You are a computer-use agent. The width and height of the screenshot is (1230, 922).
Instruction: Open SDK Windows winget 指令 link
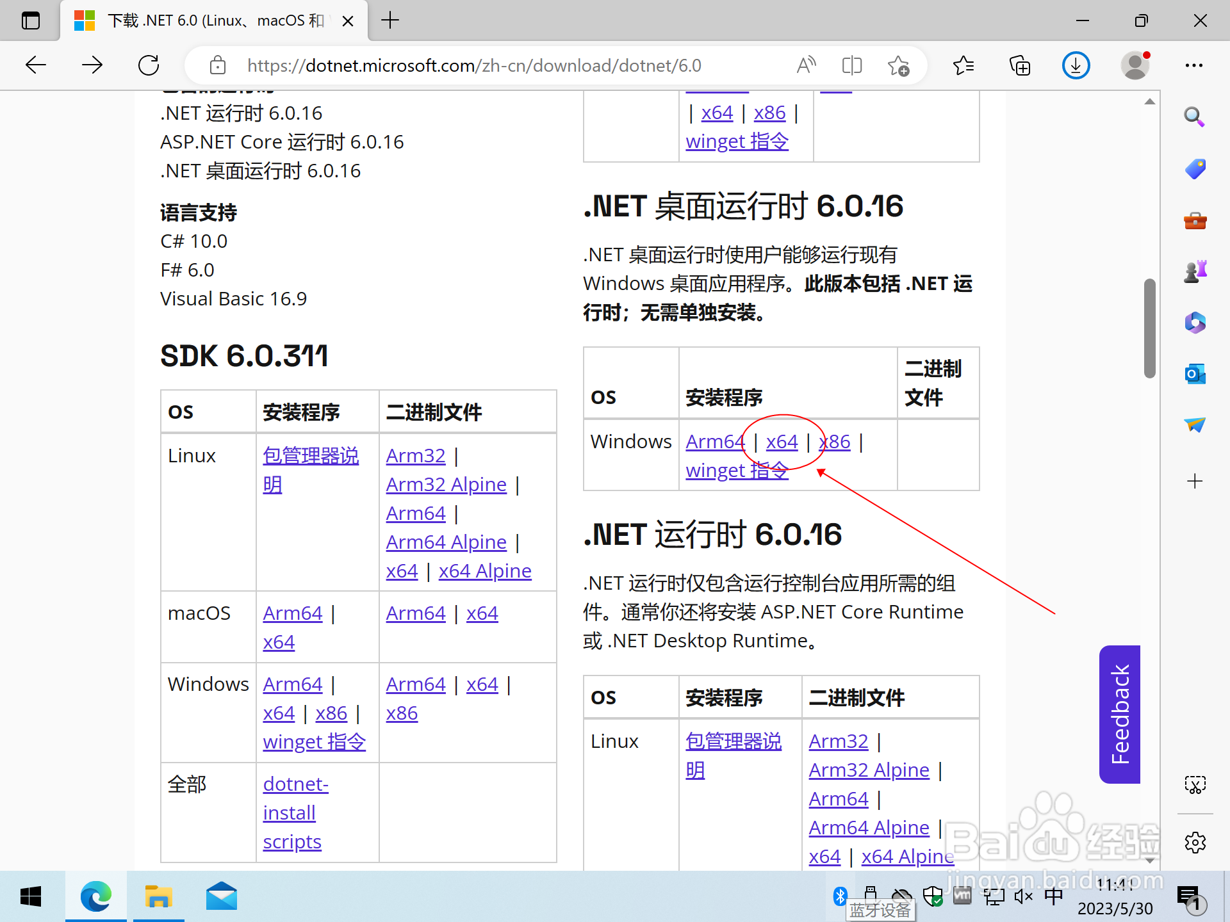click(314, 742)
